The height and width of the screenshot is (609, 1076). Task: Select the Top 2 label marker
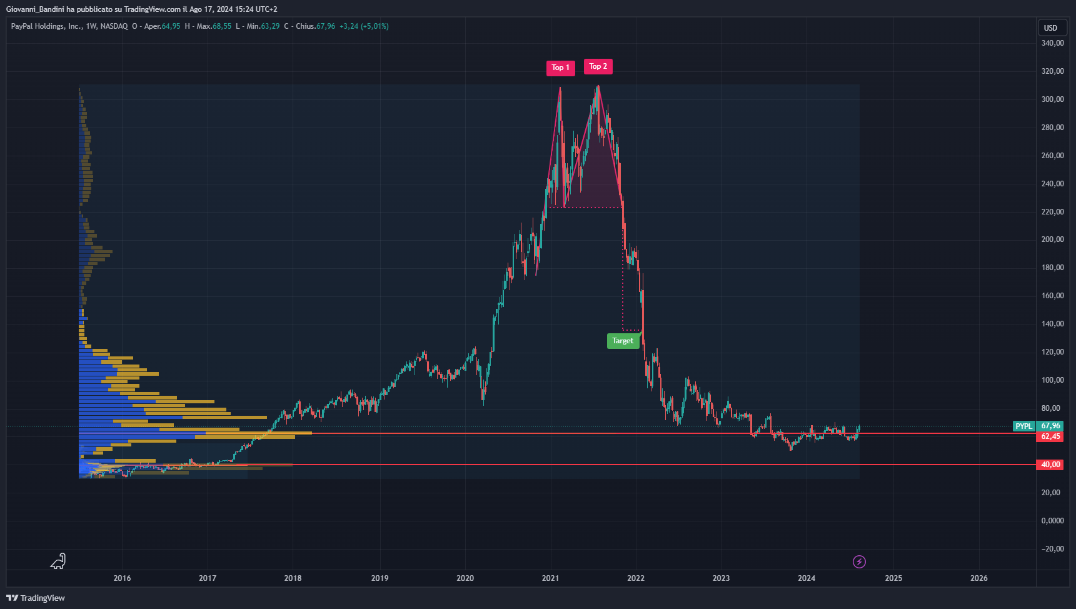pos(598,66)
